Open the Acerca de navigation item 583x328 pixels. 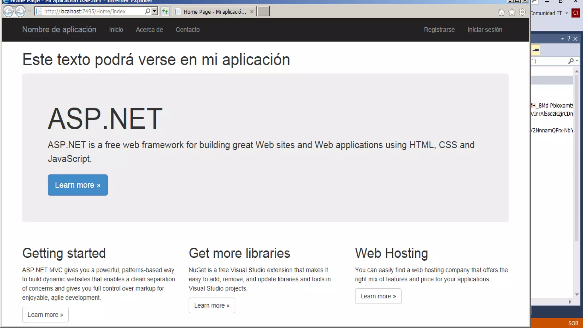(x=149, y=30)
